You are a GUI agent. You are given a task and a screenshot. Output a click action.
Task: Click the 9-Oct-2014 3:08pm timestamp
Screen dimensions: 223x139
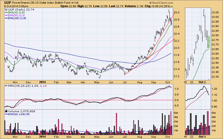(x=16, y=6)
